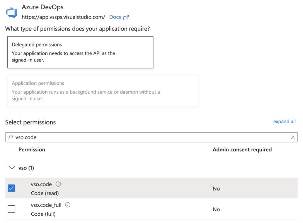Collapse the vso (1) group chevron
Image resolution: width=303 pixels, height=223 pixels.
coord(12,168)
